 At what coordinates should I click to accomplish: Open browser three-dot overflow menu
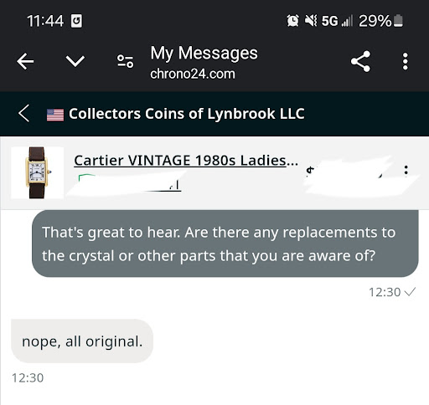406,61
